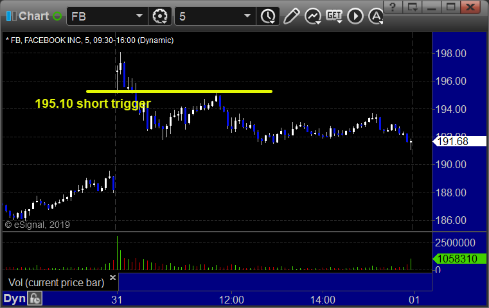Image resolution: width=489 pixels, height=308 pixels.
Task: Close the Vol study label
Action: [x=112, y=277]
